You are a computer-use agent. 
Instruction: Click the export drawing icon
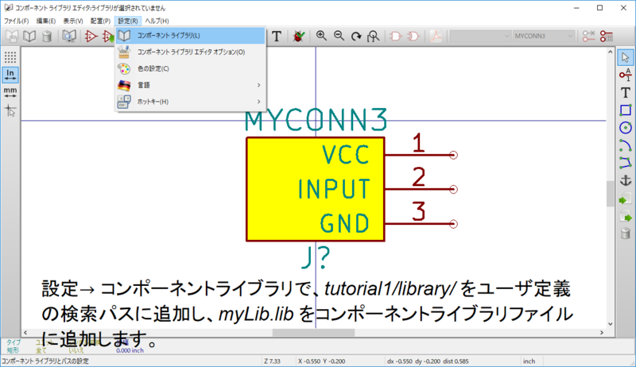click(626, 216)
